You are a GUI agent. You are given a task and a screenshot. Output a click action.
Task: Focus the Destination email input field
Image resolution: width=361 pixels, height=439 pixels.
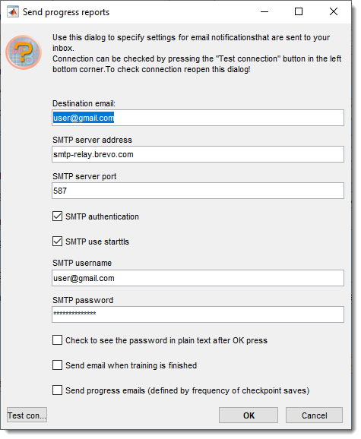coord(198,118)
